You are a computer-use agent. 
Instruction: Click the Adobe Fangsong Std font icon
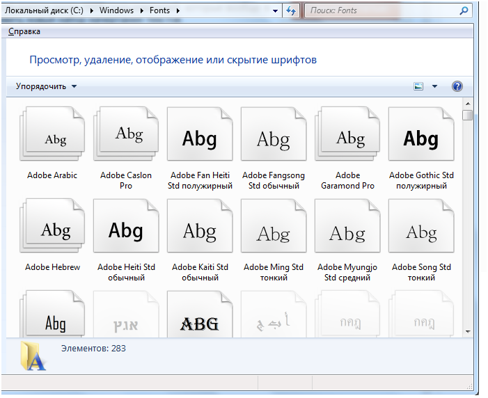(274, 138)
